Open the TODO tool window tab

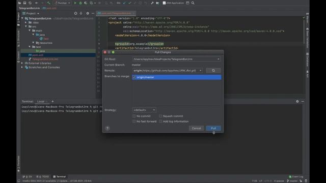(x=43, y=176)
